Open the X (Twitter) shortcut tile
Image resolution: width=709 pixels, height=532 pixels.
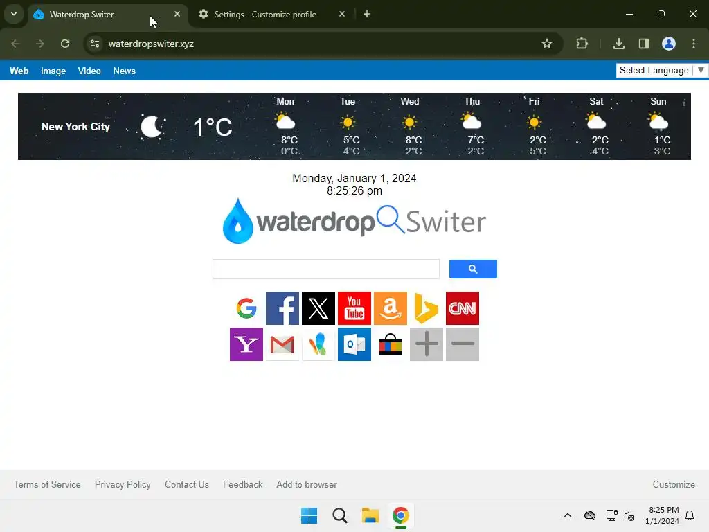tap(318, 308)
